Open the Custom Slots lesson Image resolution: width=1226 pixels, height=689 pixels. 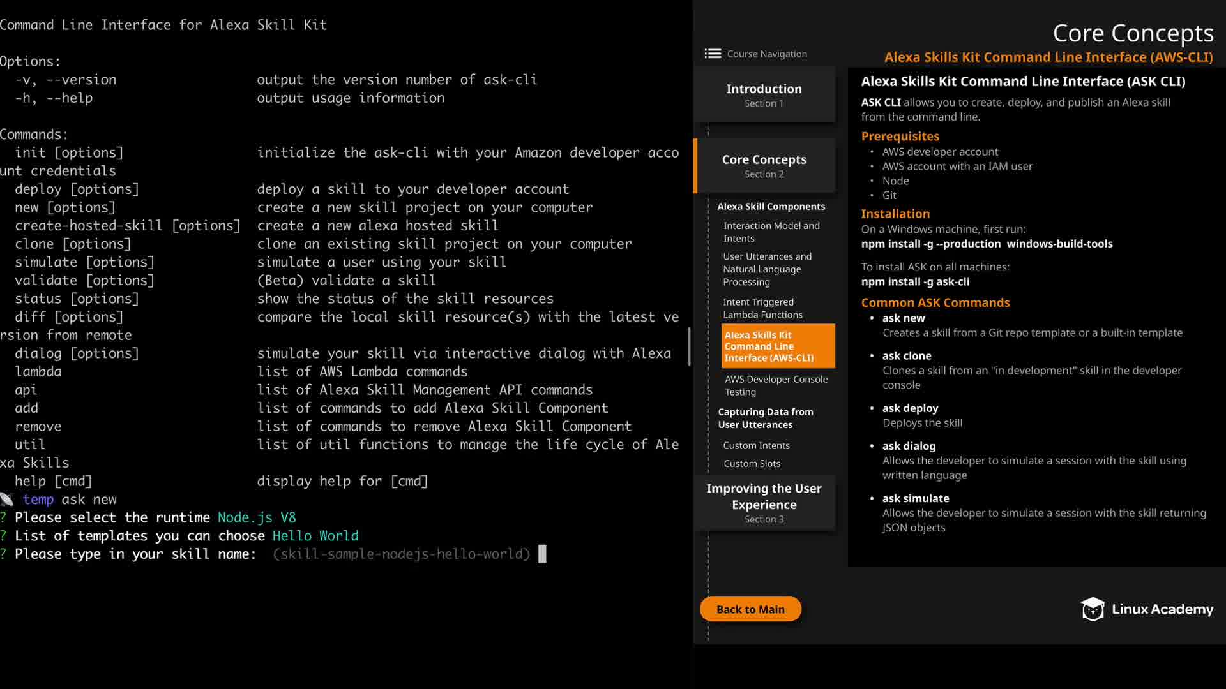click(752, 464)
